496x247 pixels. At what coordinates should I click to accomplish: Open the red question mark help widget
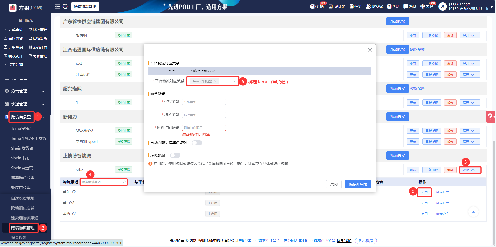(x=490, y=117)
